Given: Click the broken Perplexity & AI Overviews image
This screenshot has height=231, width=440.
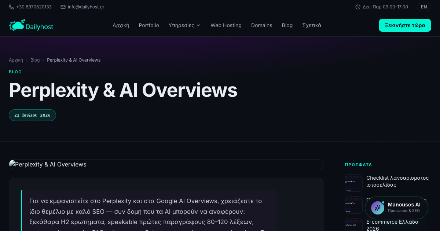Looking at the screenshot, I should pos(166,164).
